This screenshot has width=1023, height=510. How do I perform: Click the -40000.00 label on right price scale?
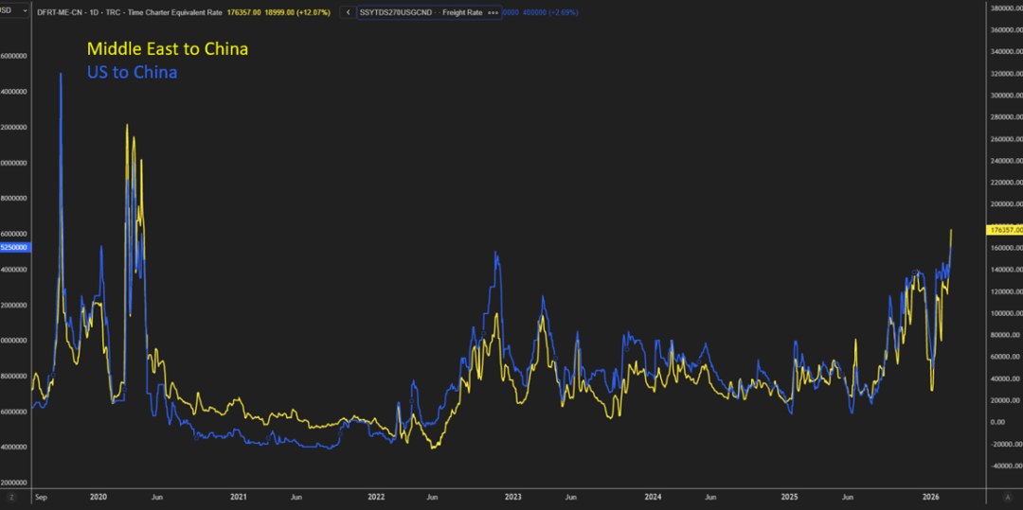tap(1004, 465)
